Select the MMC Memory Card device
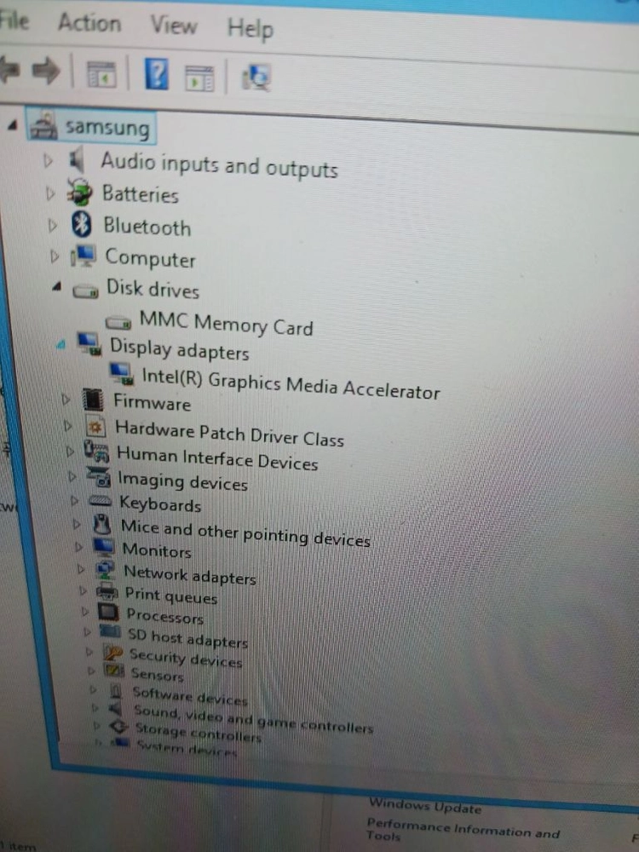 click(226, 323)
